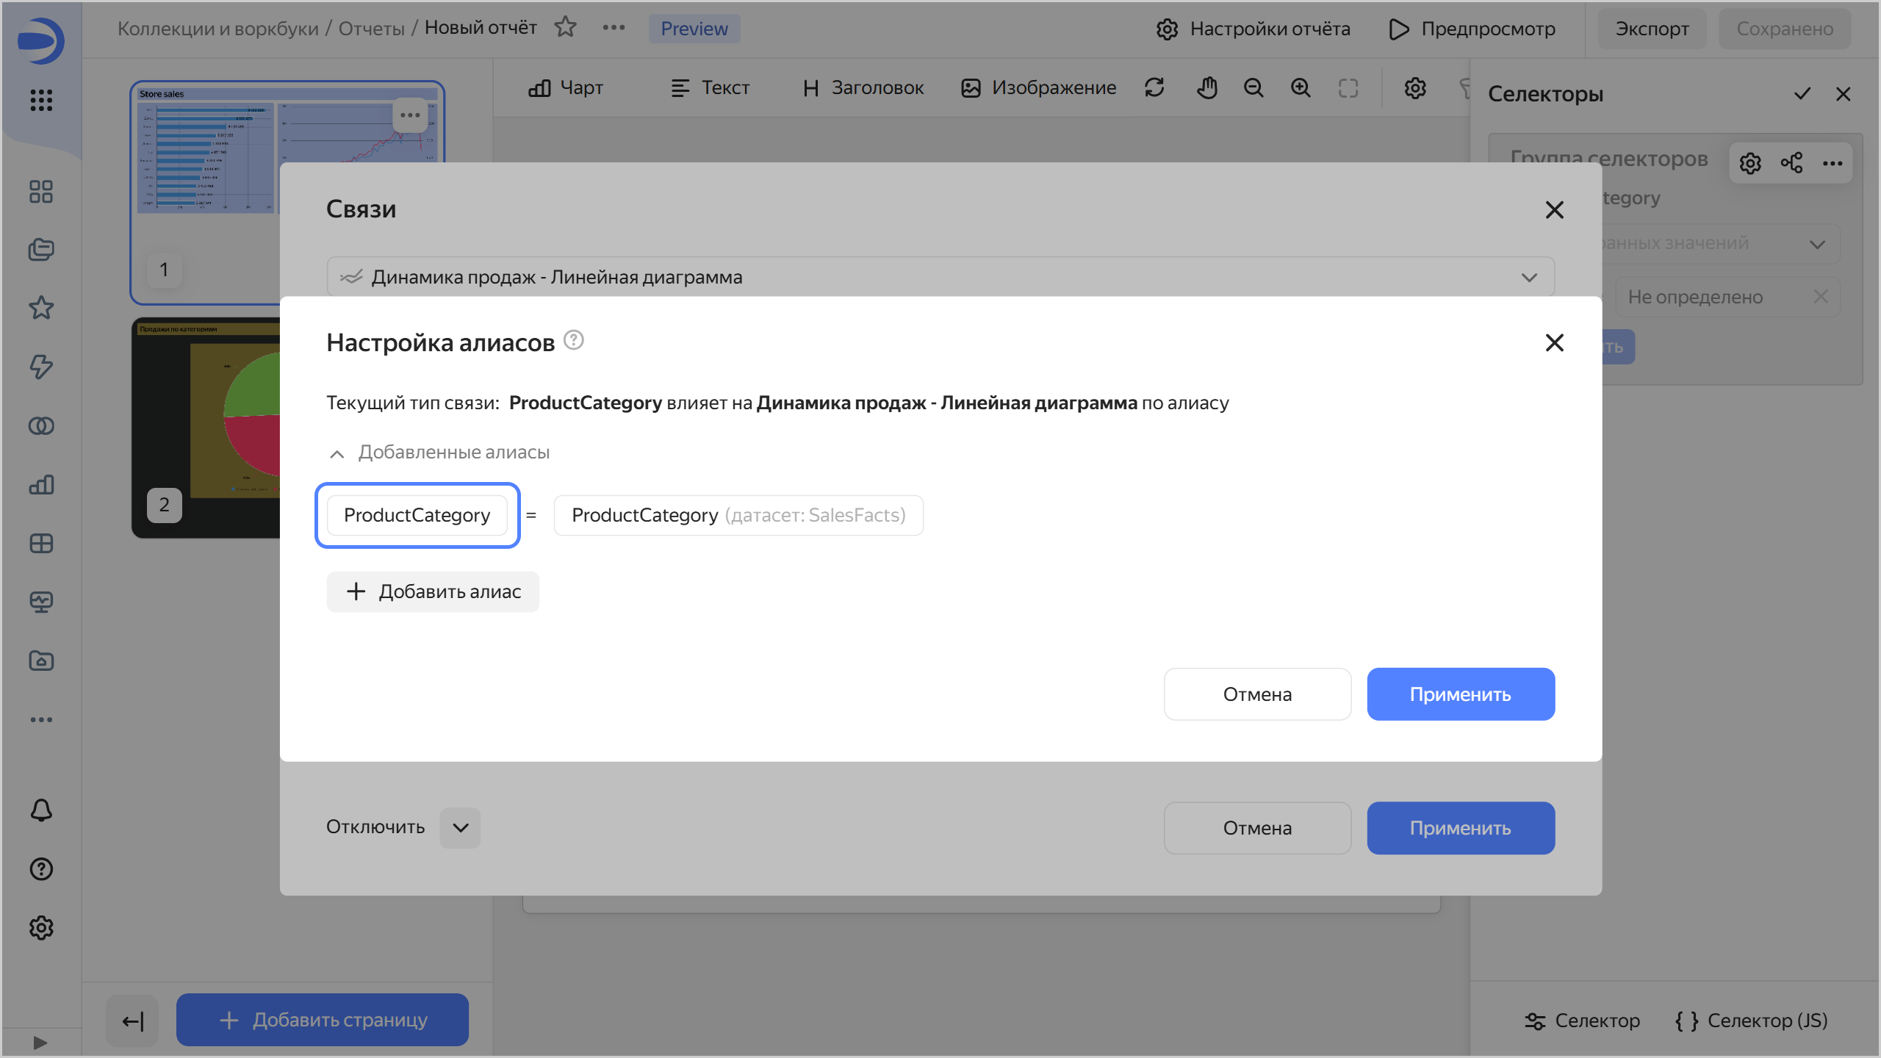Open the chart selection dropdown Динамика продаж

click(x=940, y=277)
